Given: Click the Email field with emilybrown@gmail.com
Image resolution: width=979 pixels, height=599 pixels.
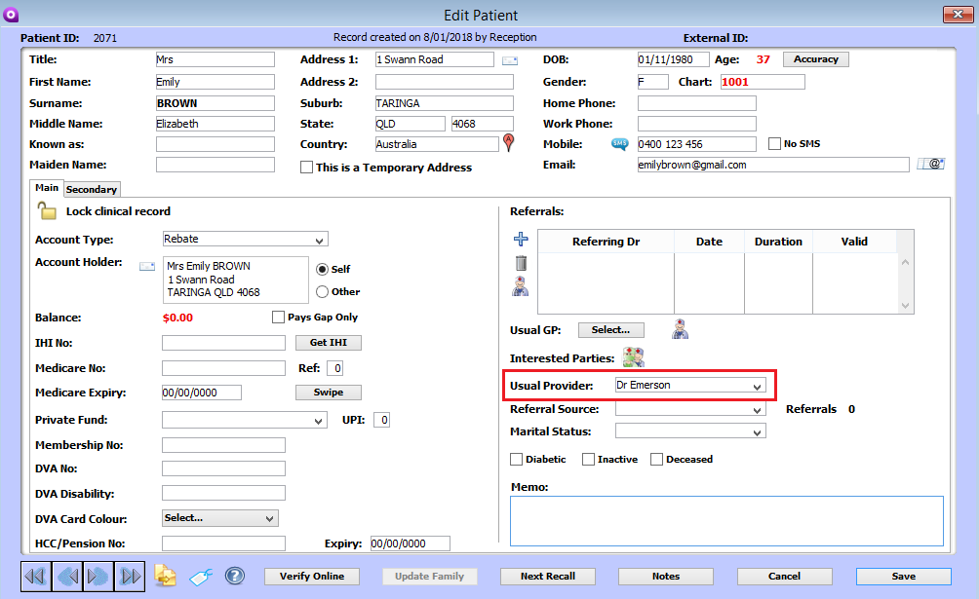Looking at the screenshot, I should [773, 165].
